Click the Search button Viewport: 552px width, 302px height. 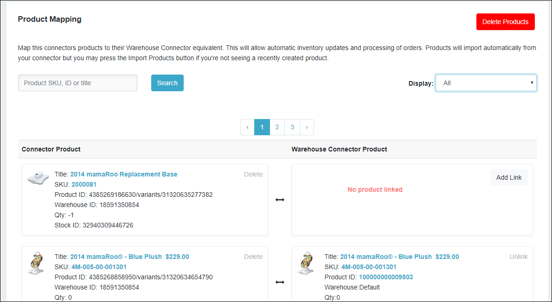167,82
